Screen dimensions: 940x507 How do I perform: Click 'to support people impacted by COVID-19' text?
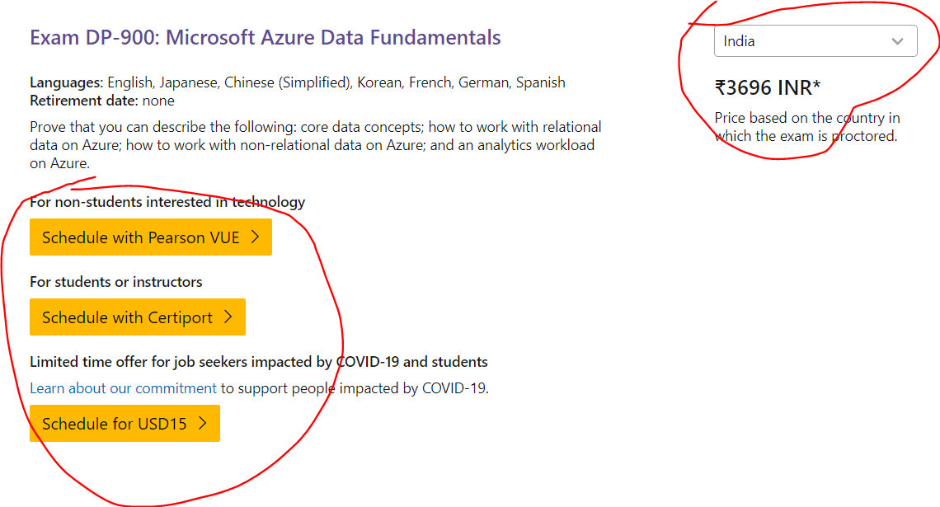tap(355, 388)
